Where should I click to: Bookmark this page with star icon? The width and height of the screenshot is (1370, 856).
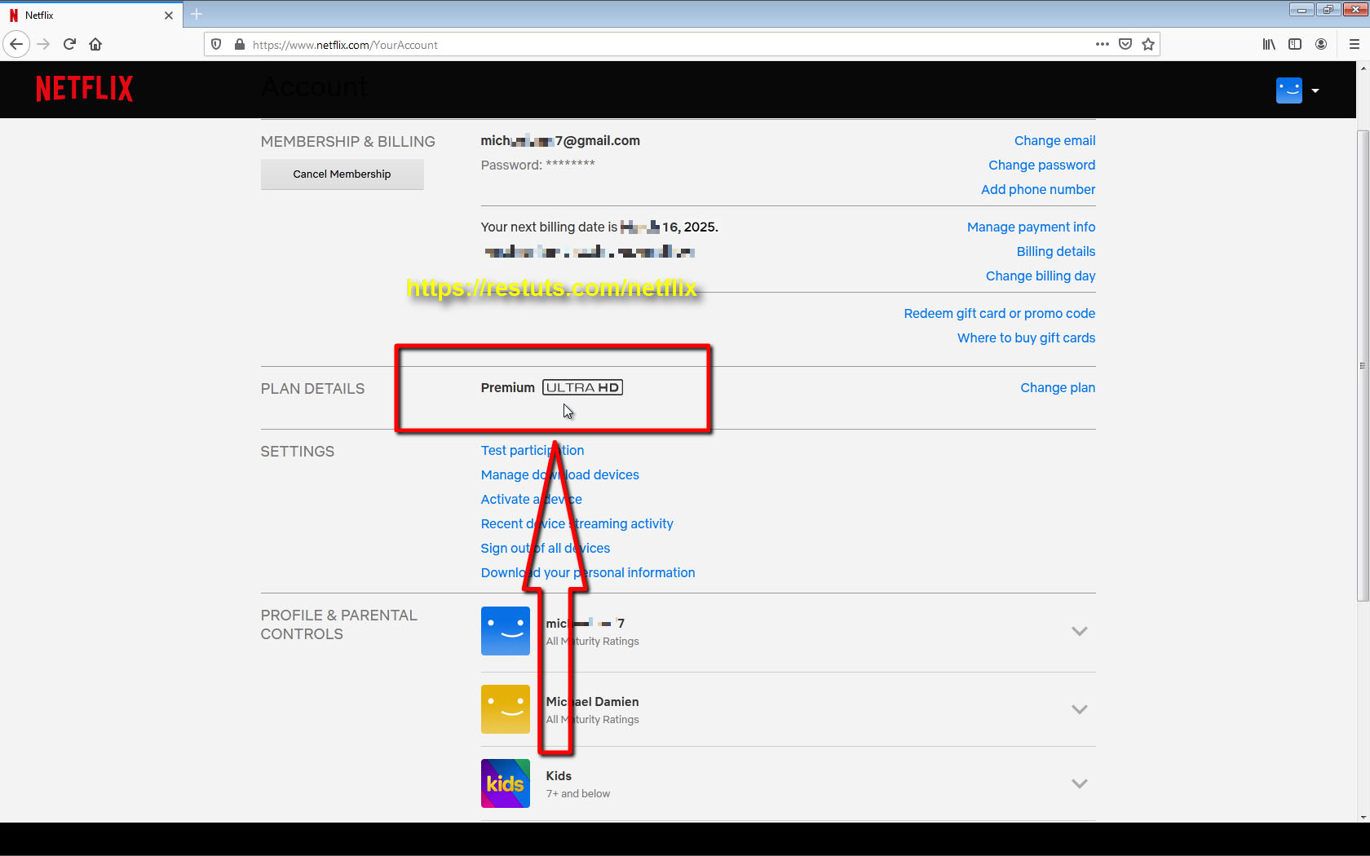[x=1148, y=45]
